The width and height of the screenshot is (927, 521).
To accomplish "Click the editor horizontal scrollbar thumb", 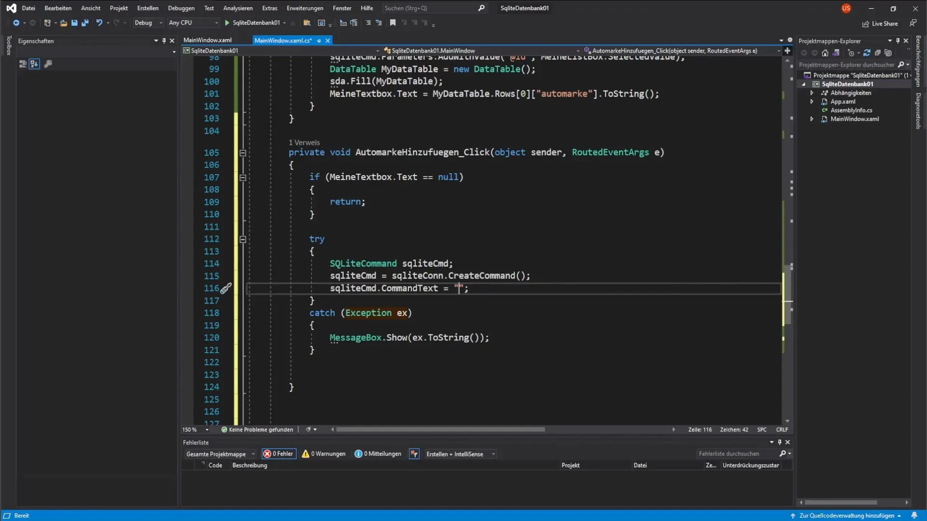I will pos(440,430).
